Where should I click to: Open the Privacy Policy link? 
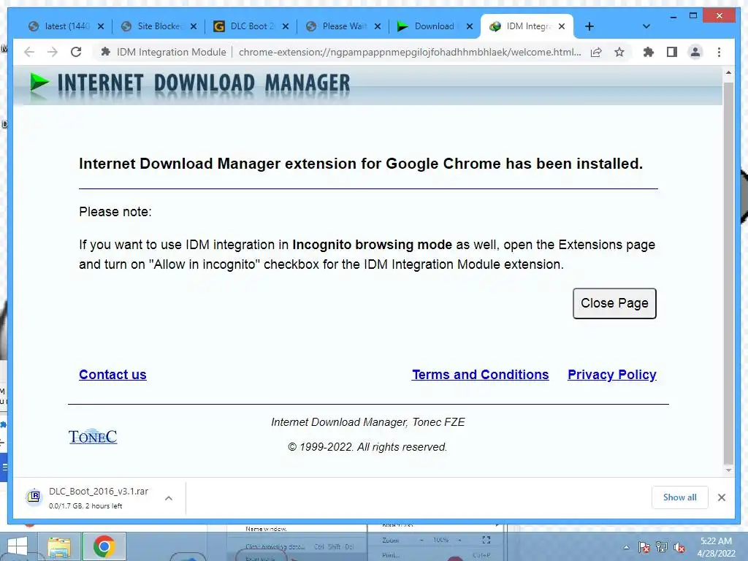(x=612, y=375)
